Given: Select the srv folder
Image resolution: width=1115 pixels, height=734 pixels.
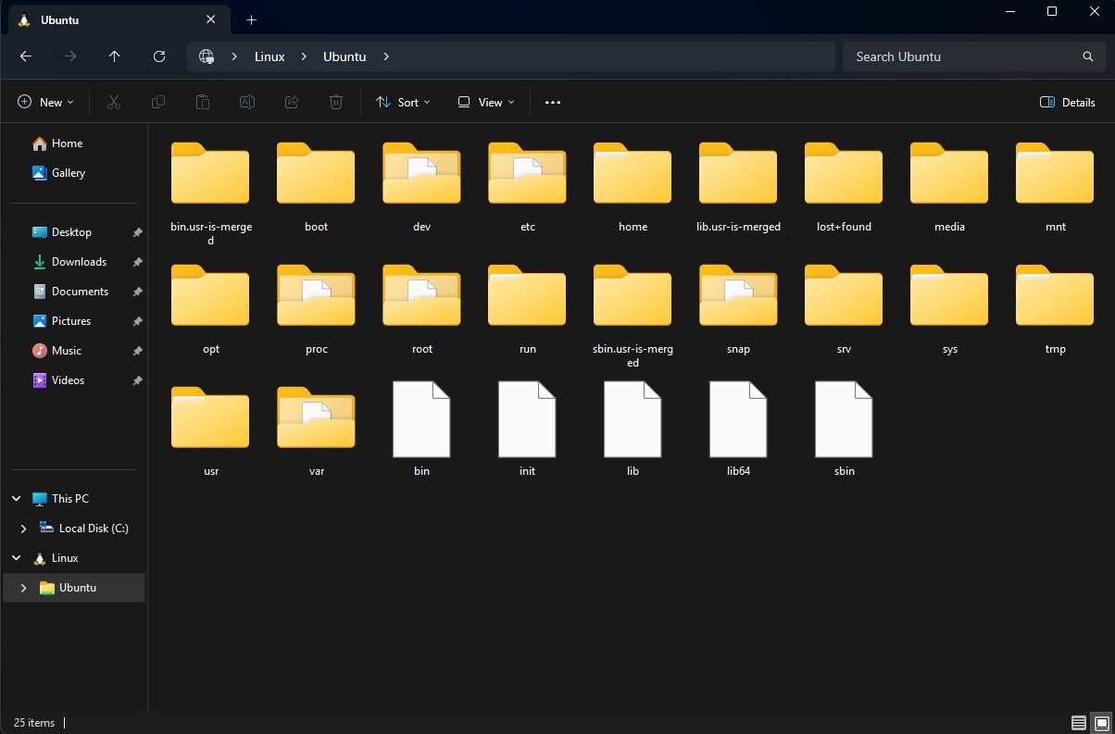Looking at the screenshot, I should tap(845, 309).
